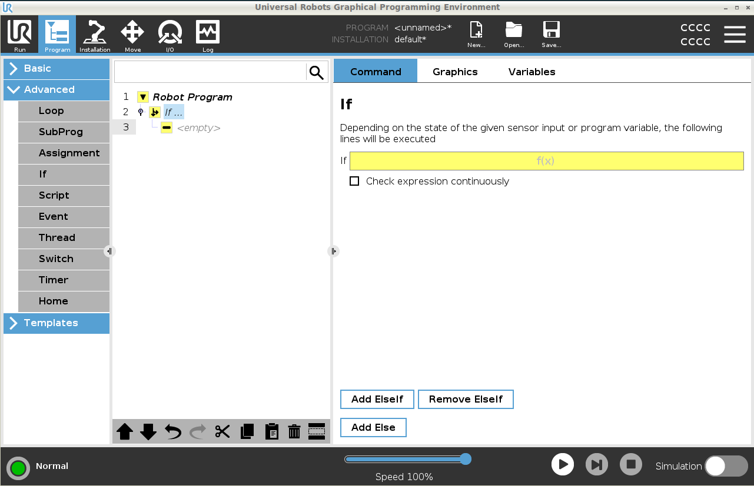
Task: Open the Log screen
Action: click(208, 35)
